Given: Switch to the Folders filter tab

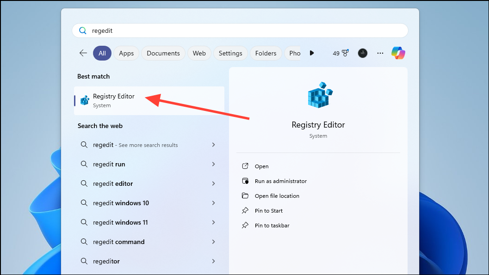Looking at the screenshot, I should (x=266, y=53).
